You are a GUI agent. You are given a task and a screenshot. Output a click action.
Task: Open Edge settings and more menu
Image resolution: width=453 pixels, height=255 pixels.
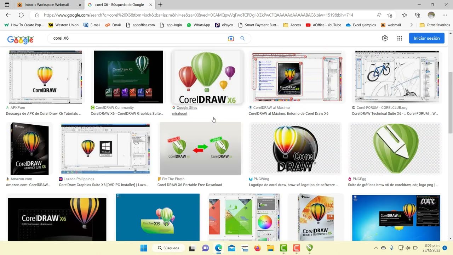(x=445, y=15)
